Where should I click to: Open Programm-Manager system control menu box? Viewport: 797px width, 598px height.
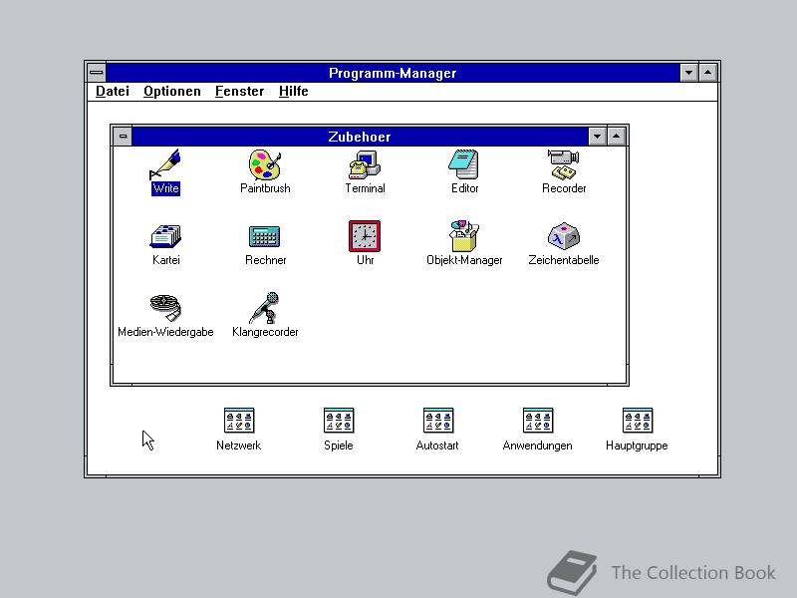click(x=97, y=72)
